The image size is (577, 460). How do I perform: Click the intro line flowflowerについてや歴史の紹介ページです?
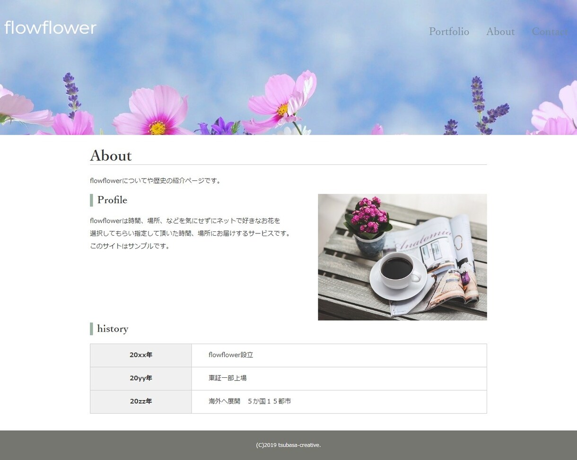pyautogui.click(x=156, y=180)
